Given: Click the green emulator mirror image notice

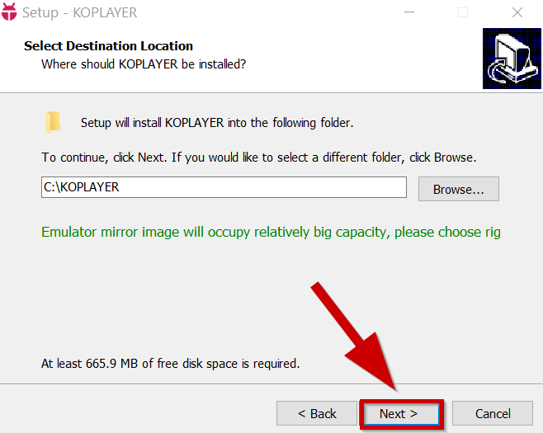Looking at the screenshot, I should [x=271, y=233].
